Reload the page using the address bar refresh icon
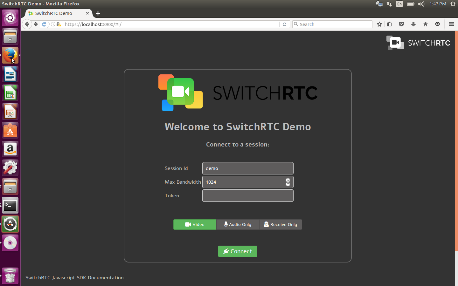The image size is (458, 286). pos(284,24)
